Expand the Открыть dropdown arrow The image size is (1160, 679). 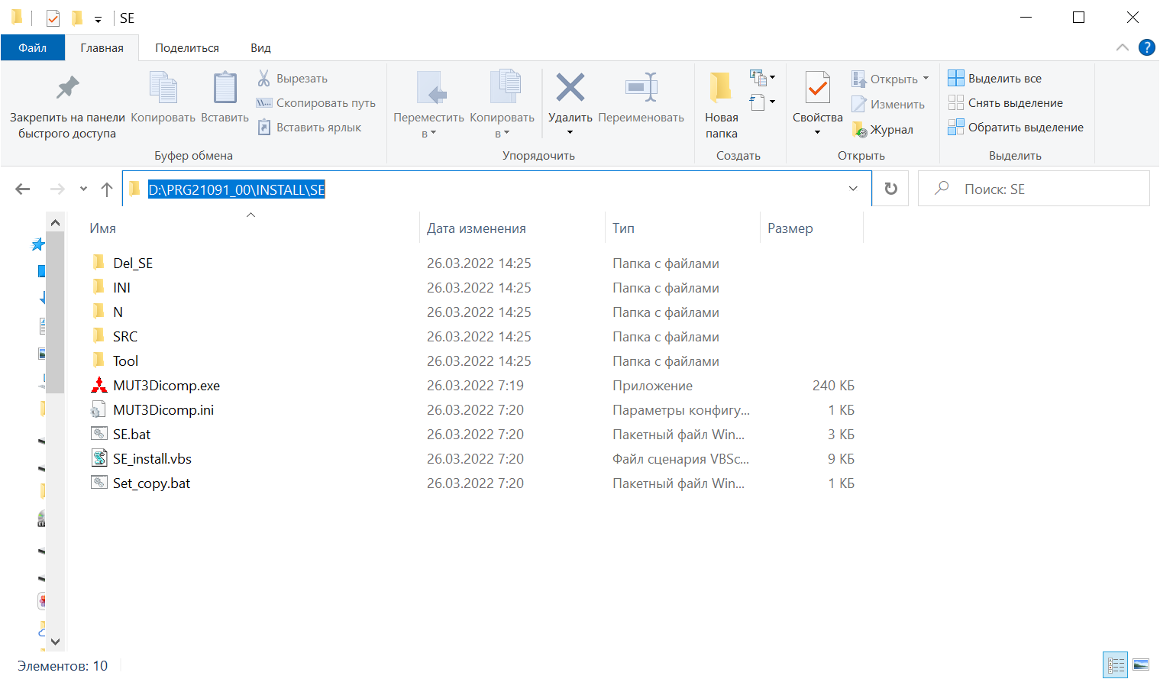point(926,79)
